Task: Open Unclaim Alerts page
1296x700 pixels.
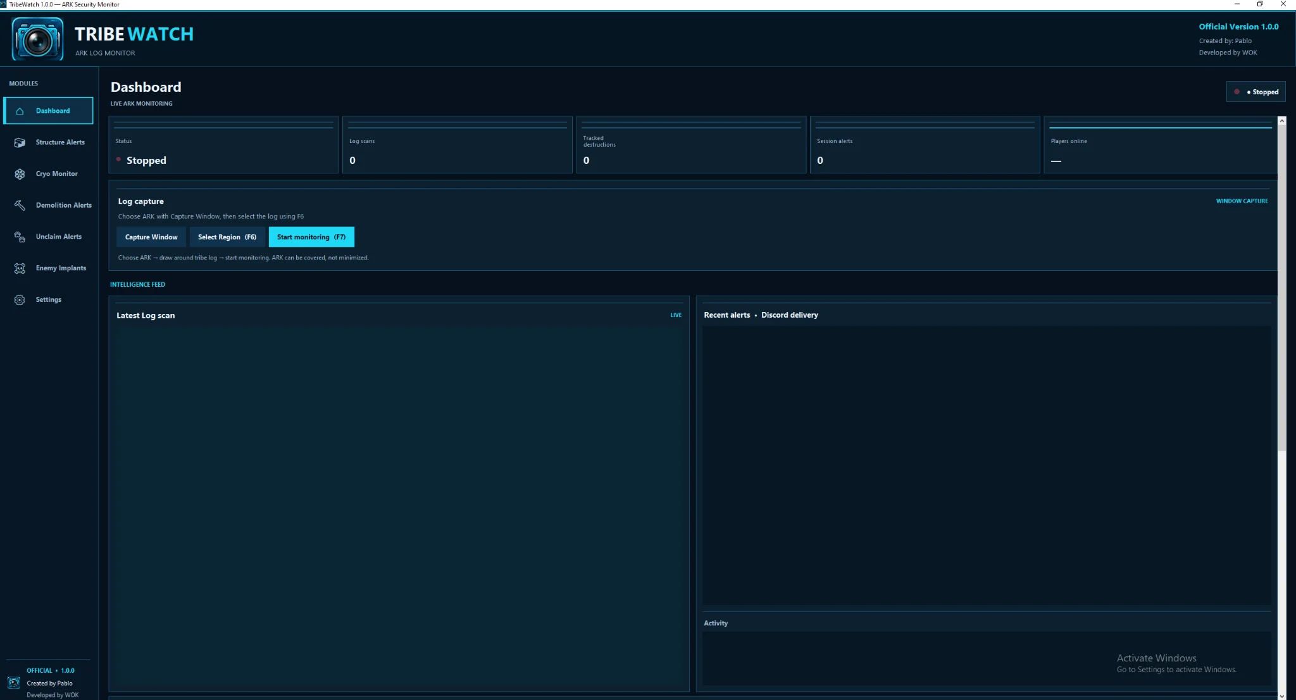Action: [x=48, y=237]
